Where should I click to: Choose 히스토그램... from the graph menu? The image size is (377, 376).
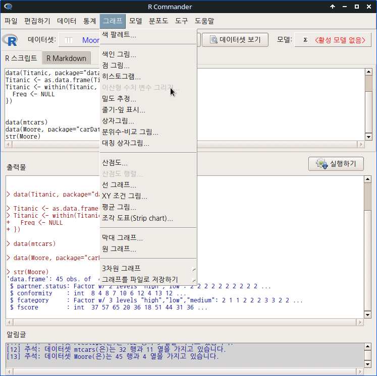click(148, 76)
